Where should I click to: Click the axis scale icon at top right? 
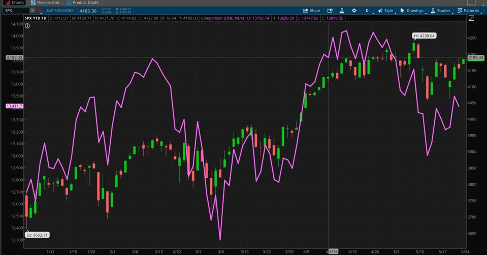coord(471,18)
